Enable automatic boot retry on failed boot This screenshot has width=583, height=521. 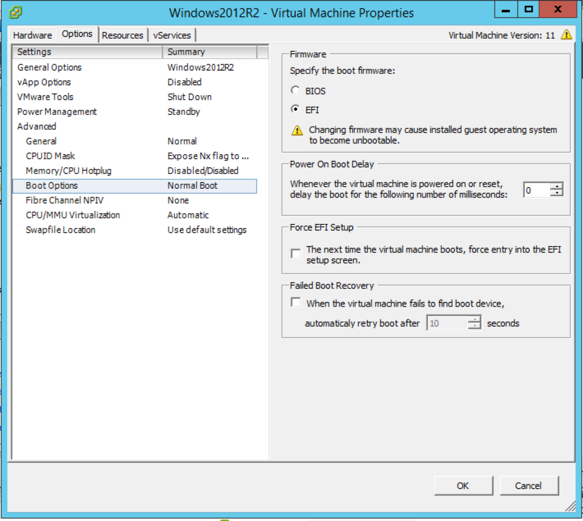click(295, 302)
